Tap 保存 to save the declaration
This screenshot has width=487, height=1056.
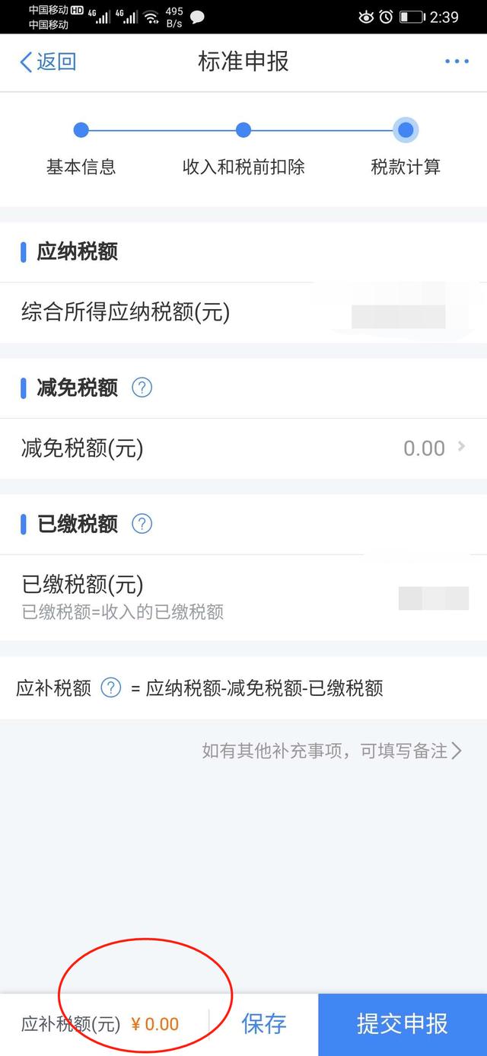[264, 1024]
